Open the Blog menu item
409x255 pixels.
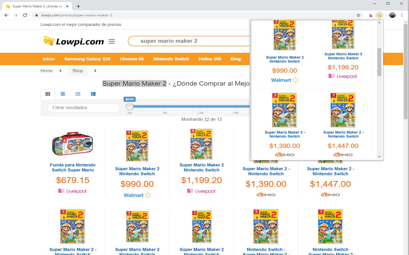235,59
